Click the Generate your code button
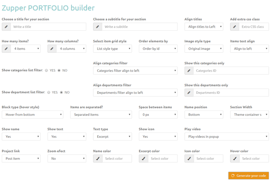Viewport: 271px width, 184px height. [x=249, y=176]
